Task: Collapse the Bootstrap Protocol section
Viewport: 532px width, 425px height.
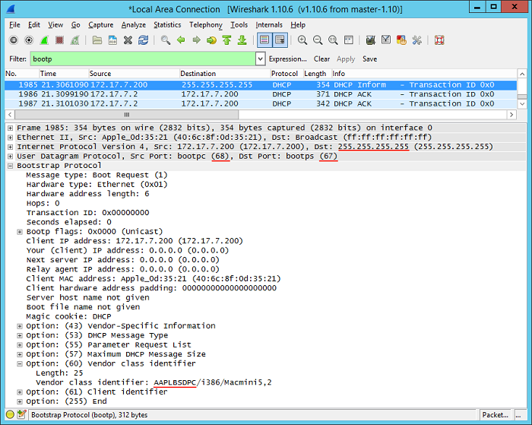Action: coord(11,166)
